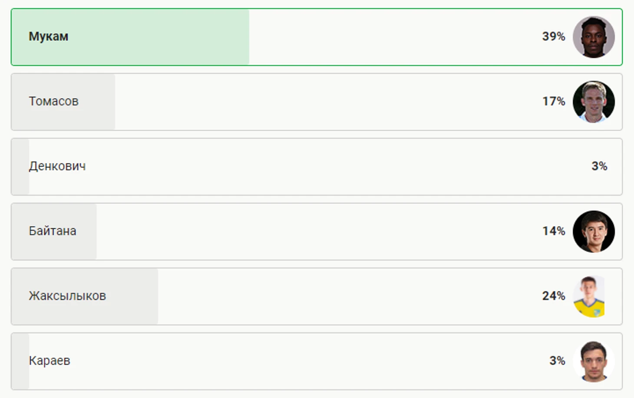The image size is (634, 398).
Task: Click the green progress bar for Мукам
Action: click(130, 37)
